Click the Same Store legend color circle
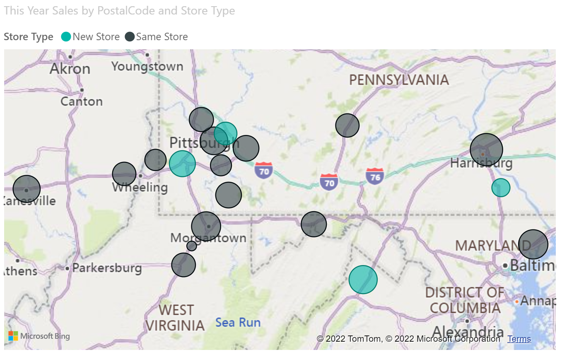The height and width of the screenshot is (357, 562). (130, 37)
